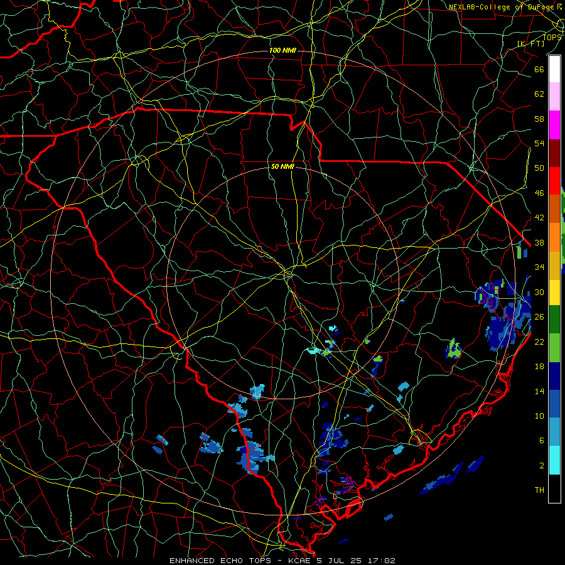Click the "KCAE" radar site identifier
This screenshot has height=565, width=565.
(299, 561)
